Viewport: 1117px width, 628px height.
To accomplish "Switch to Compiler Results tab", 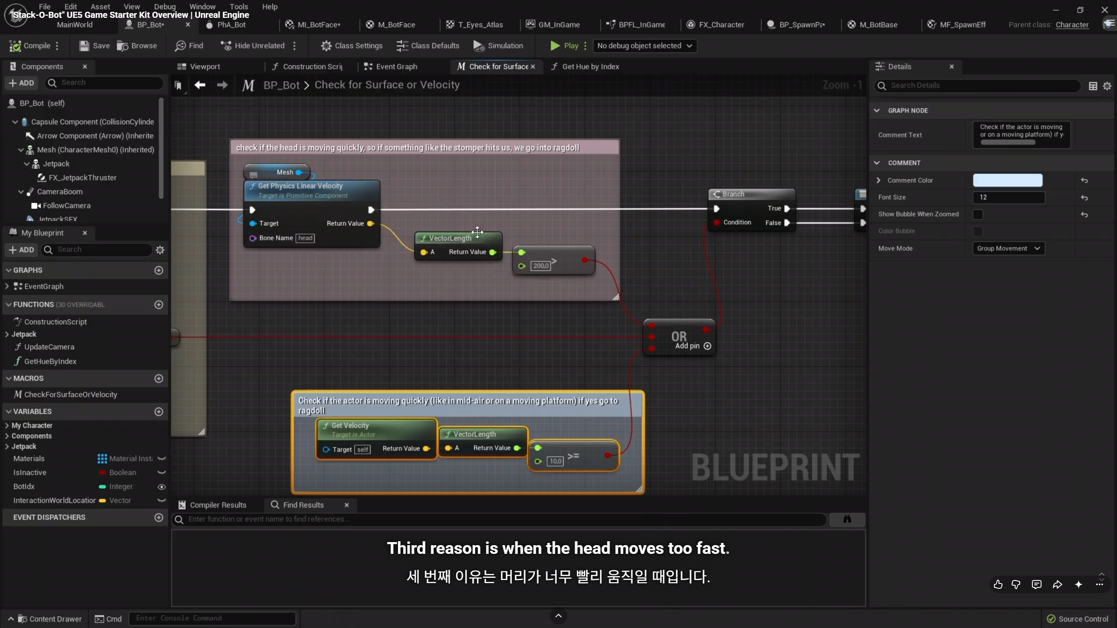I will (212, 505).
